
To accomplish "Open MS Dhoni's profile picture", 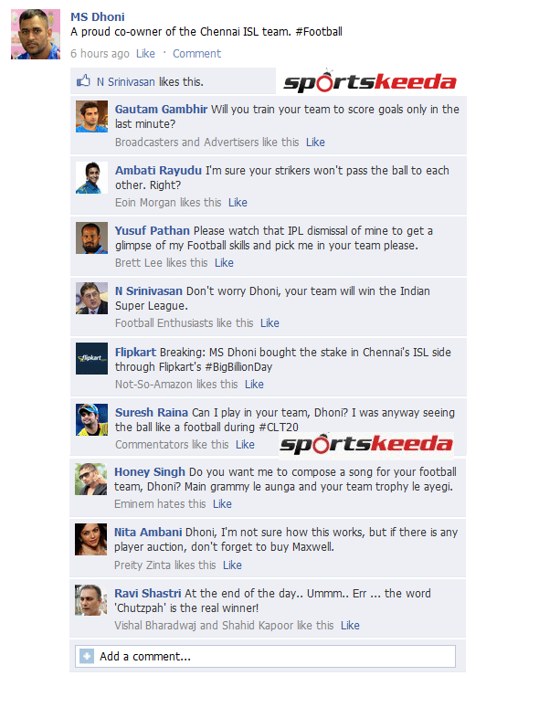I will pyautogui.click(x=36, y=35).
